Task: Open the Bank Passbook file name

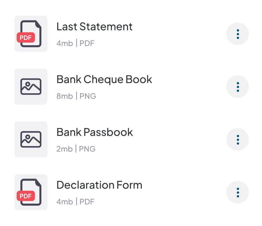Action: 95,132
